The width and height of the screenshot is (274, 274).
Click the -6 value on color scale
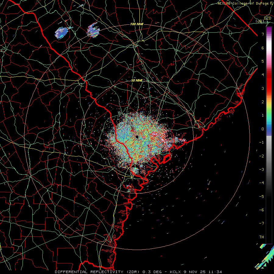point(262,210)
